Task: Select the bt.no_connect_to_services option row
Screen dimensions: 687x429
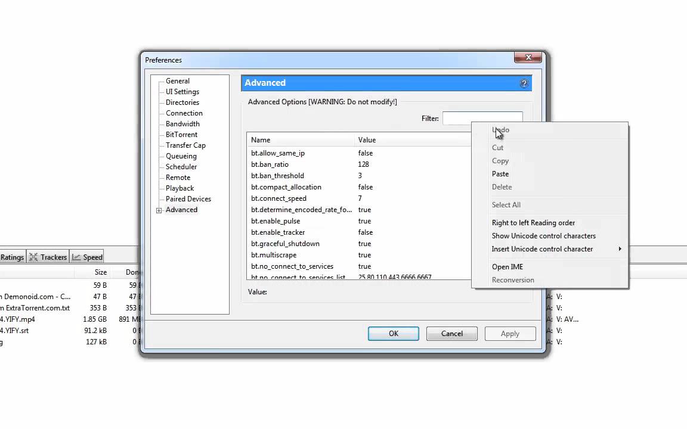Action: pos(359,266)
